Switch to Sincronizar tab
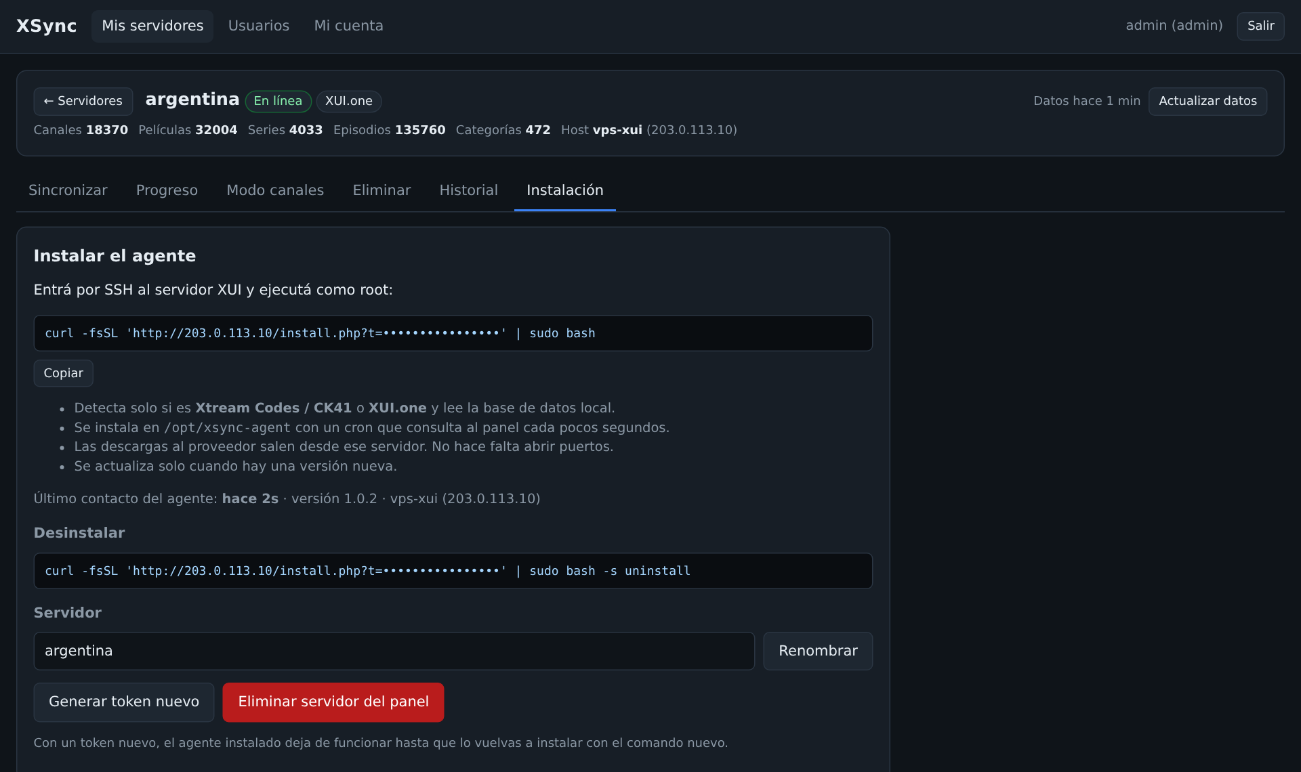This screenshot has height=772, width=1301. point(68,190)
